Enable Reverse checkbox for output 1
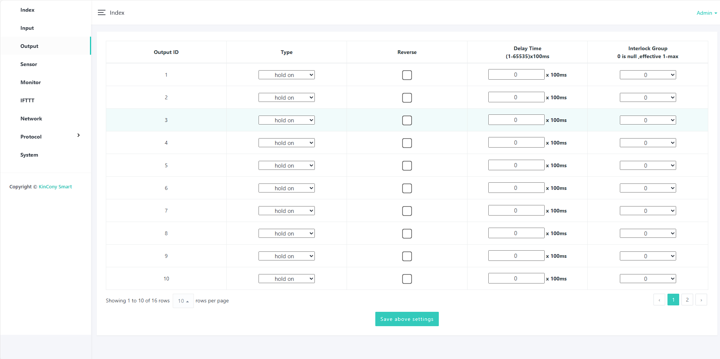720x359 pixels. tap(407, 75)
